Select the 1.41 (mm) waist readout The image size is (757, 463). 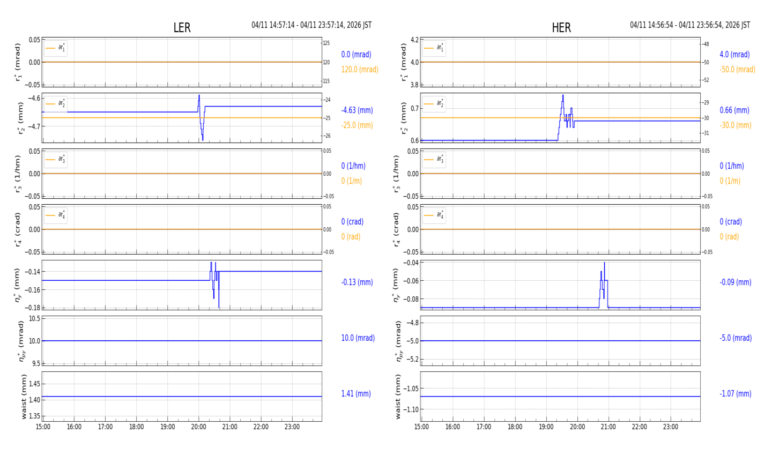tap(356, 394)
